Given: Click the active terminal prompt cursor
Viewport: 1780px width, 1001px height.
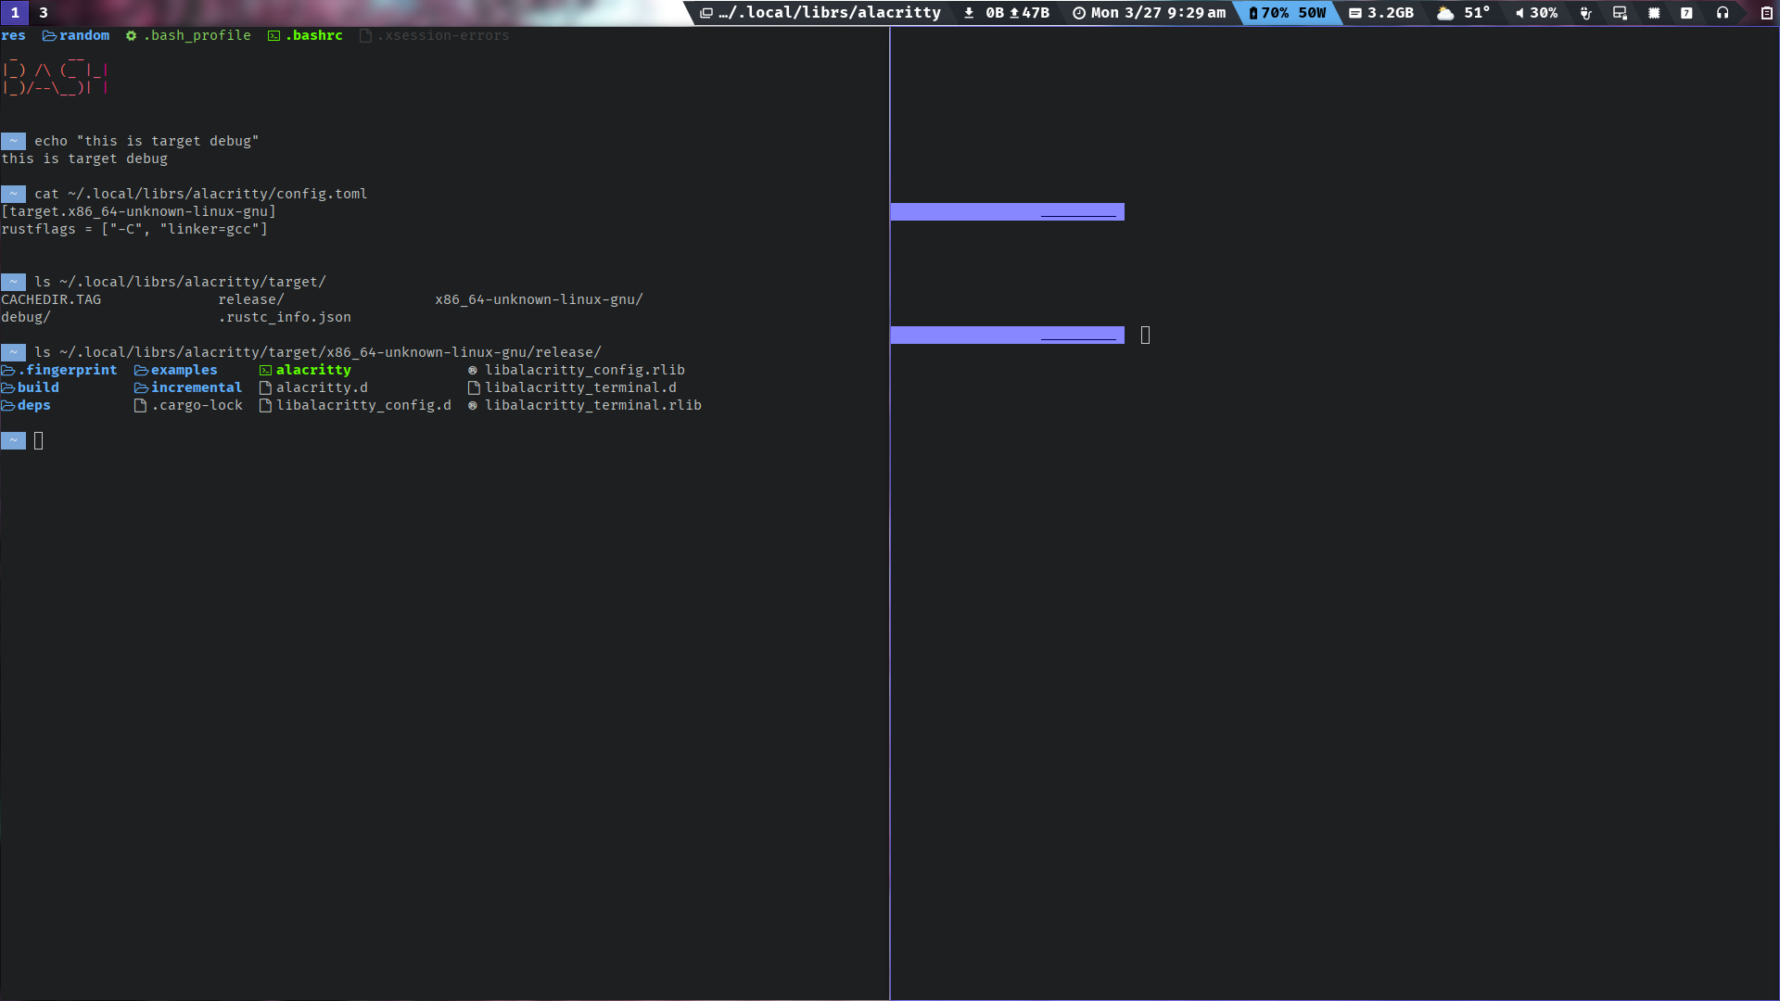Looking at the screenshot, I should (x=37, y=440).
